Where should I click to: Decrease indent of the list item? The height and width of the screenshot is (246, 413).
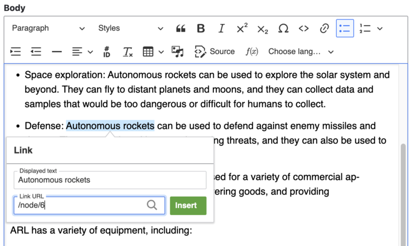click(x=36, y=52)
